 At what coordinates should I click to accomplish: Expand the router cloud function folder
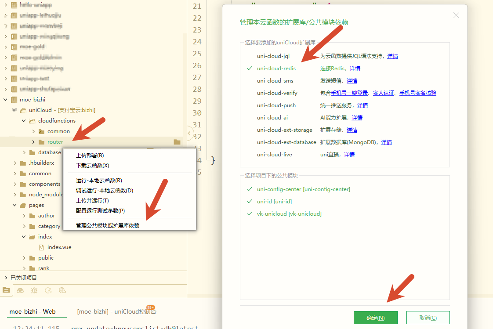coord(33,142)
